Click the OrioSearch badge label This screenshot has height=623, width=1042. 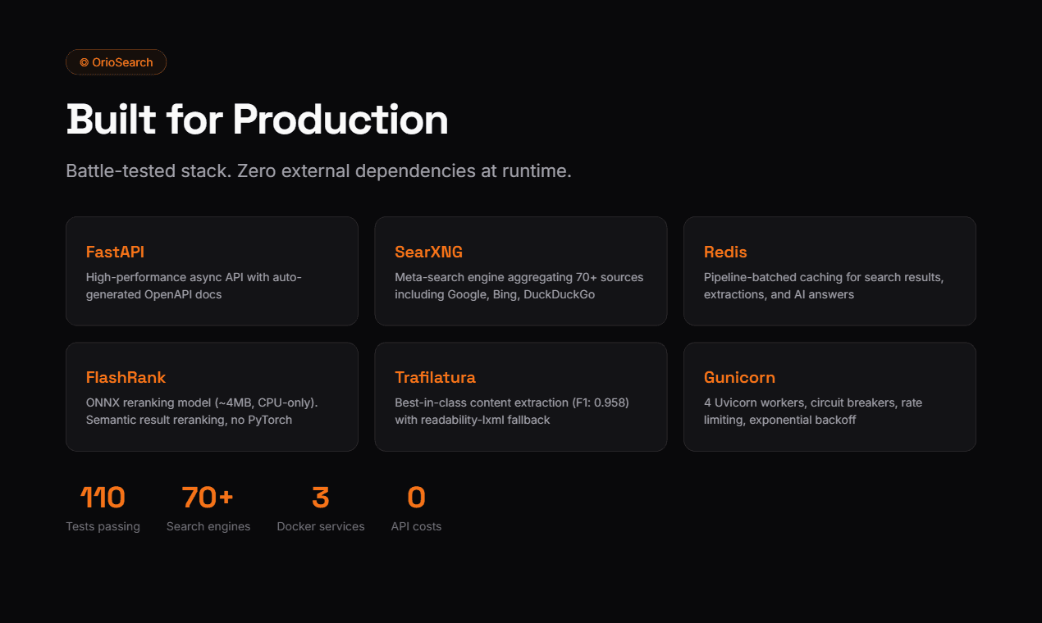click(122, 62)
